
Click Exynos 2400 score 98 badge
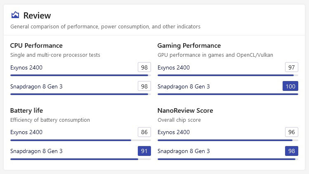tap(144, 67)
